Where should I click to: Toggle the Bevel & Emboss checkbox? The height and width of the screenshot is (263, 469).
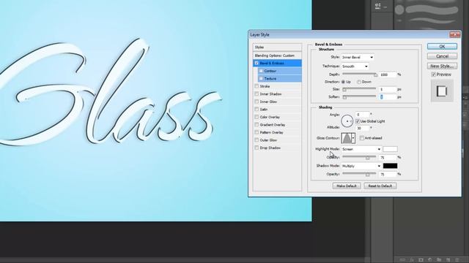tap(256, 64)
